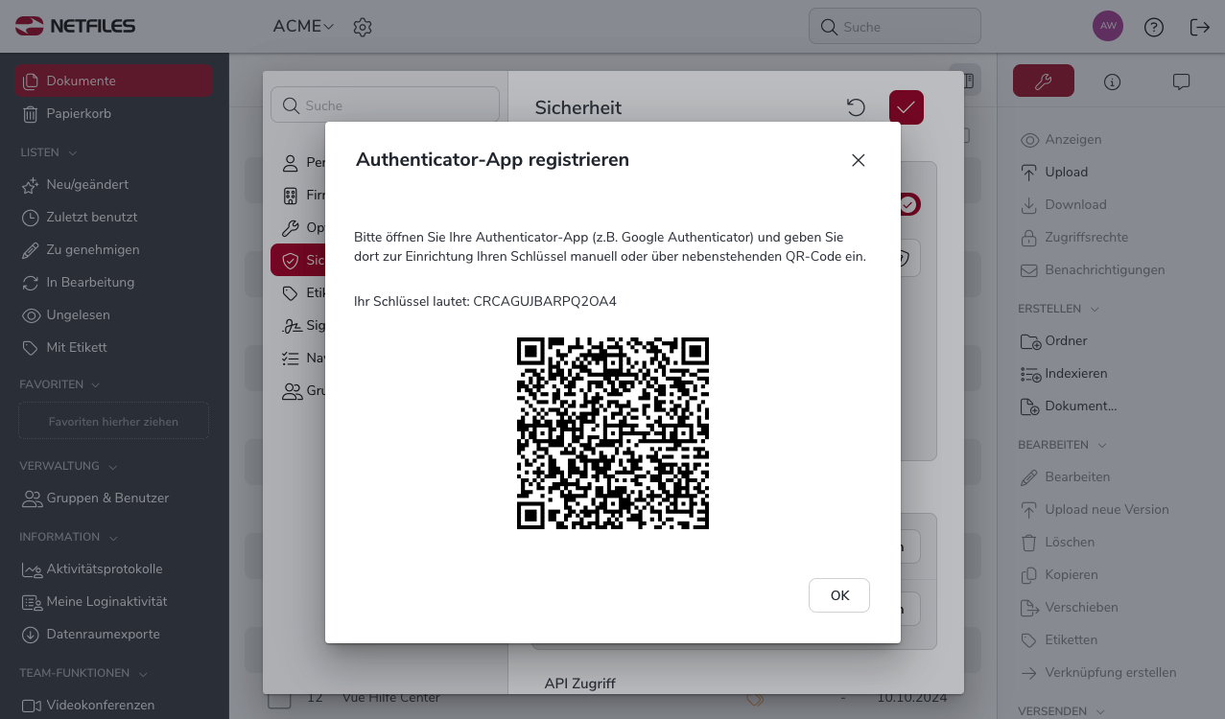Image resolution: width=1225 pixels, height=719 pixels.
Task: Open the settings gear next to ACME
Action: [x=362, y=28]
